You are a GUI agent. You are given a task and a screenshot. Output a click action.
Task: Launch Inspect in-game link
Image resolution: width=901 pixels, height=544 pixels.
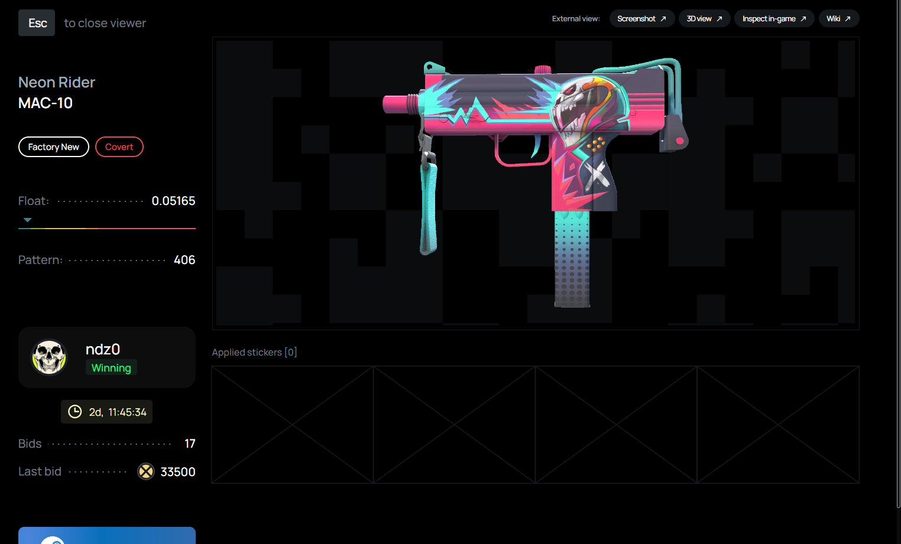pos(774,19)
